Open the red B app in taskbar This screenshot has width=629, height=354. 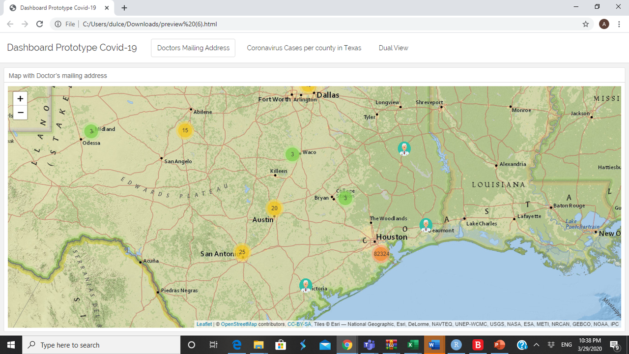tap(478, 345)
